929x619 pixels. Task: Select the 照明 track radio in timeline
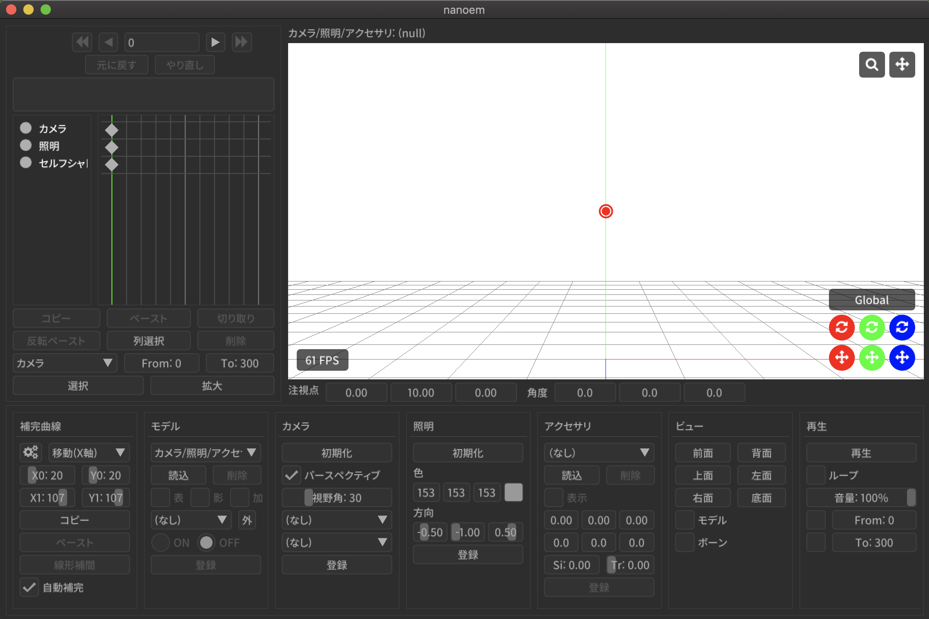pyautogui.click(x=26, y=145)
